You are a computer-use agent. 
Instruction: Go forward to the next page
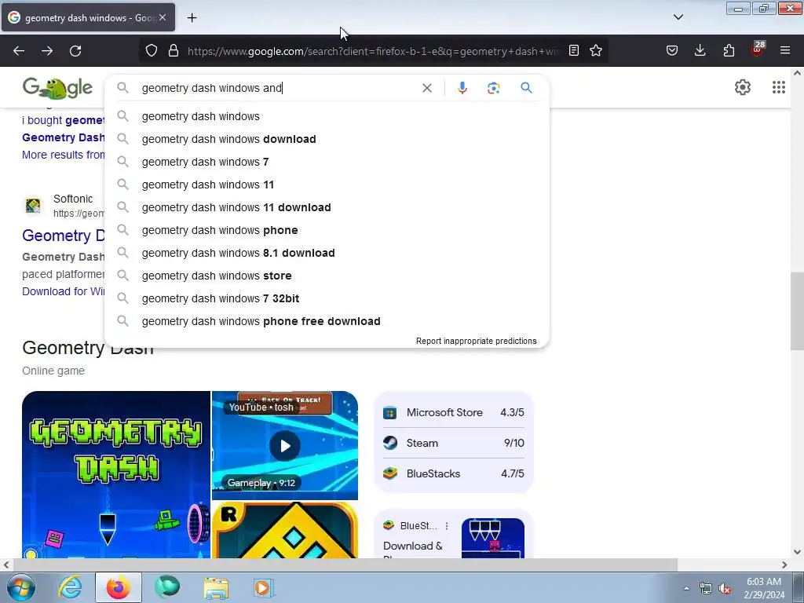click(x=47, y=51)
